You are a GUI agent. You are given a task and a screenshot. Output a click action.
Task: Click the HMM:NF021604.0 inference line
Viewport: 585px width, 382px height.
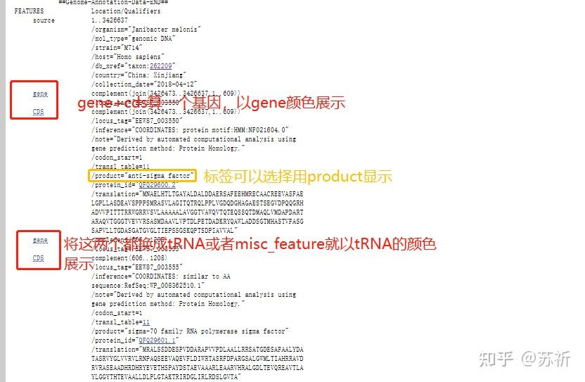(x=190, y=130)
